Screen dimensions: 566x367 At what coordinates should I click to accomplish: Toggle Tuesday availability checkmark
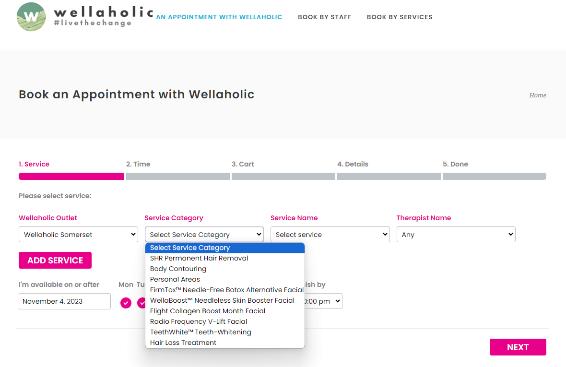[x=142, y=303]
